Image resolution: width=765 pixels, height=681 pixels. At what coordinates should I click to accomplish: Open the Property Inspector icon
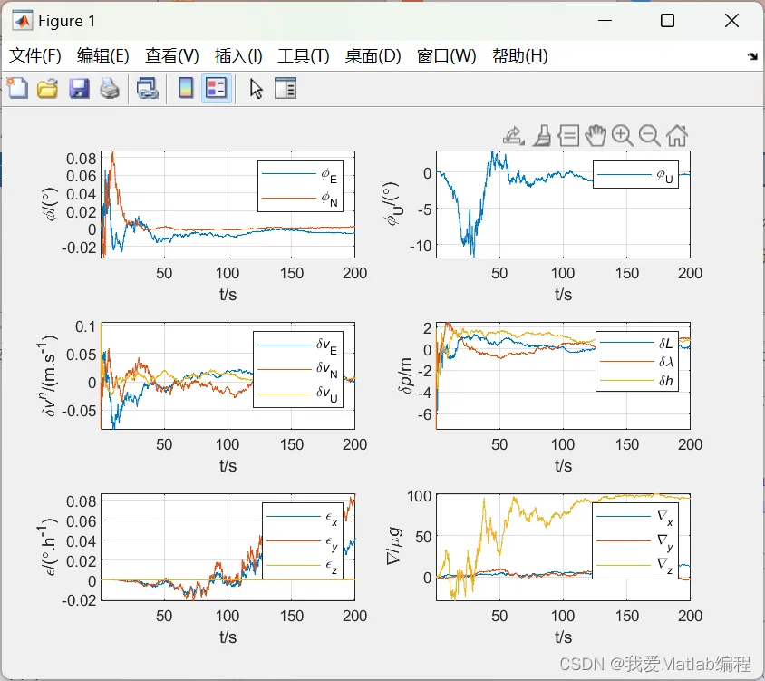coord(286,88)
